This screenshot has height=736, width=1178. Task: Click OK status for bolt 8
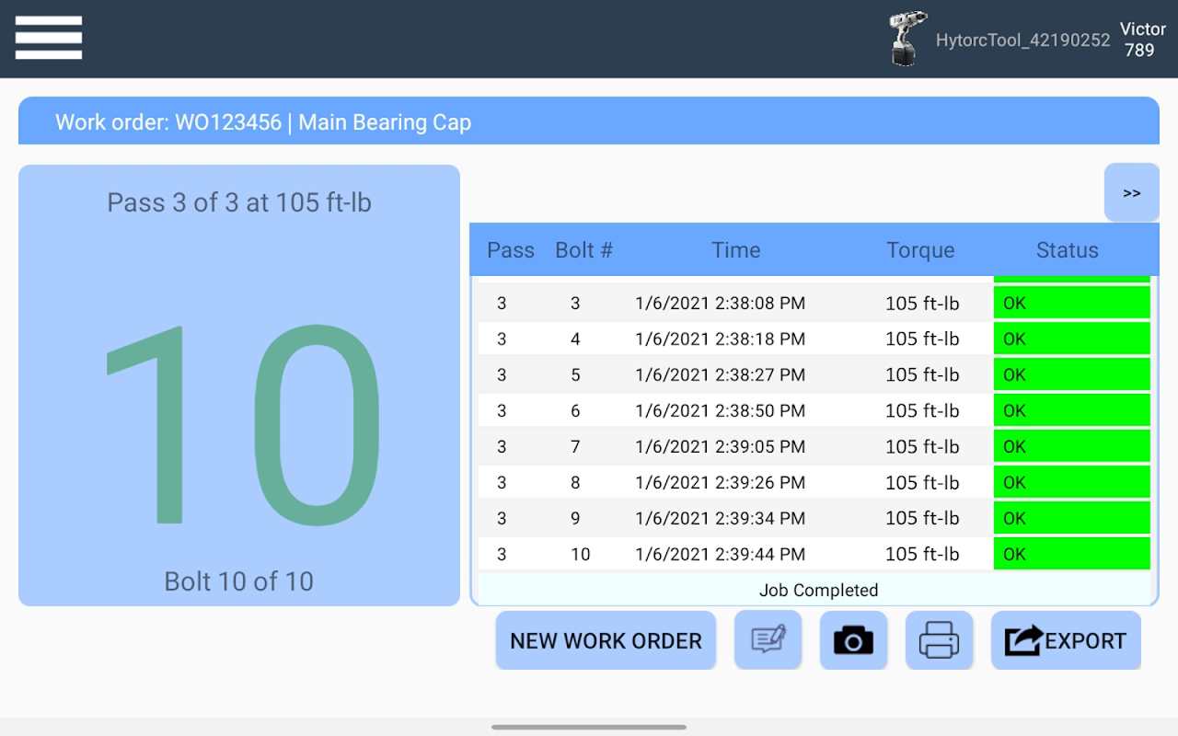coord(1072,482)
